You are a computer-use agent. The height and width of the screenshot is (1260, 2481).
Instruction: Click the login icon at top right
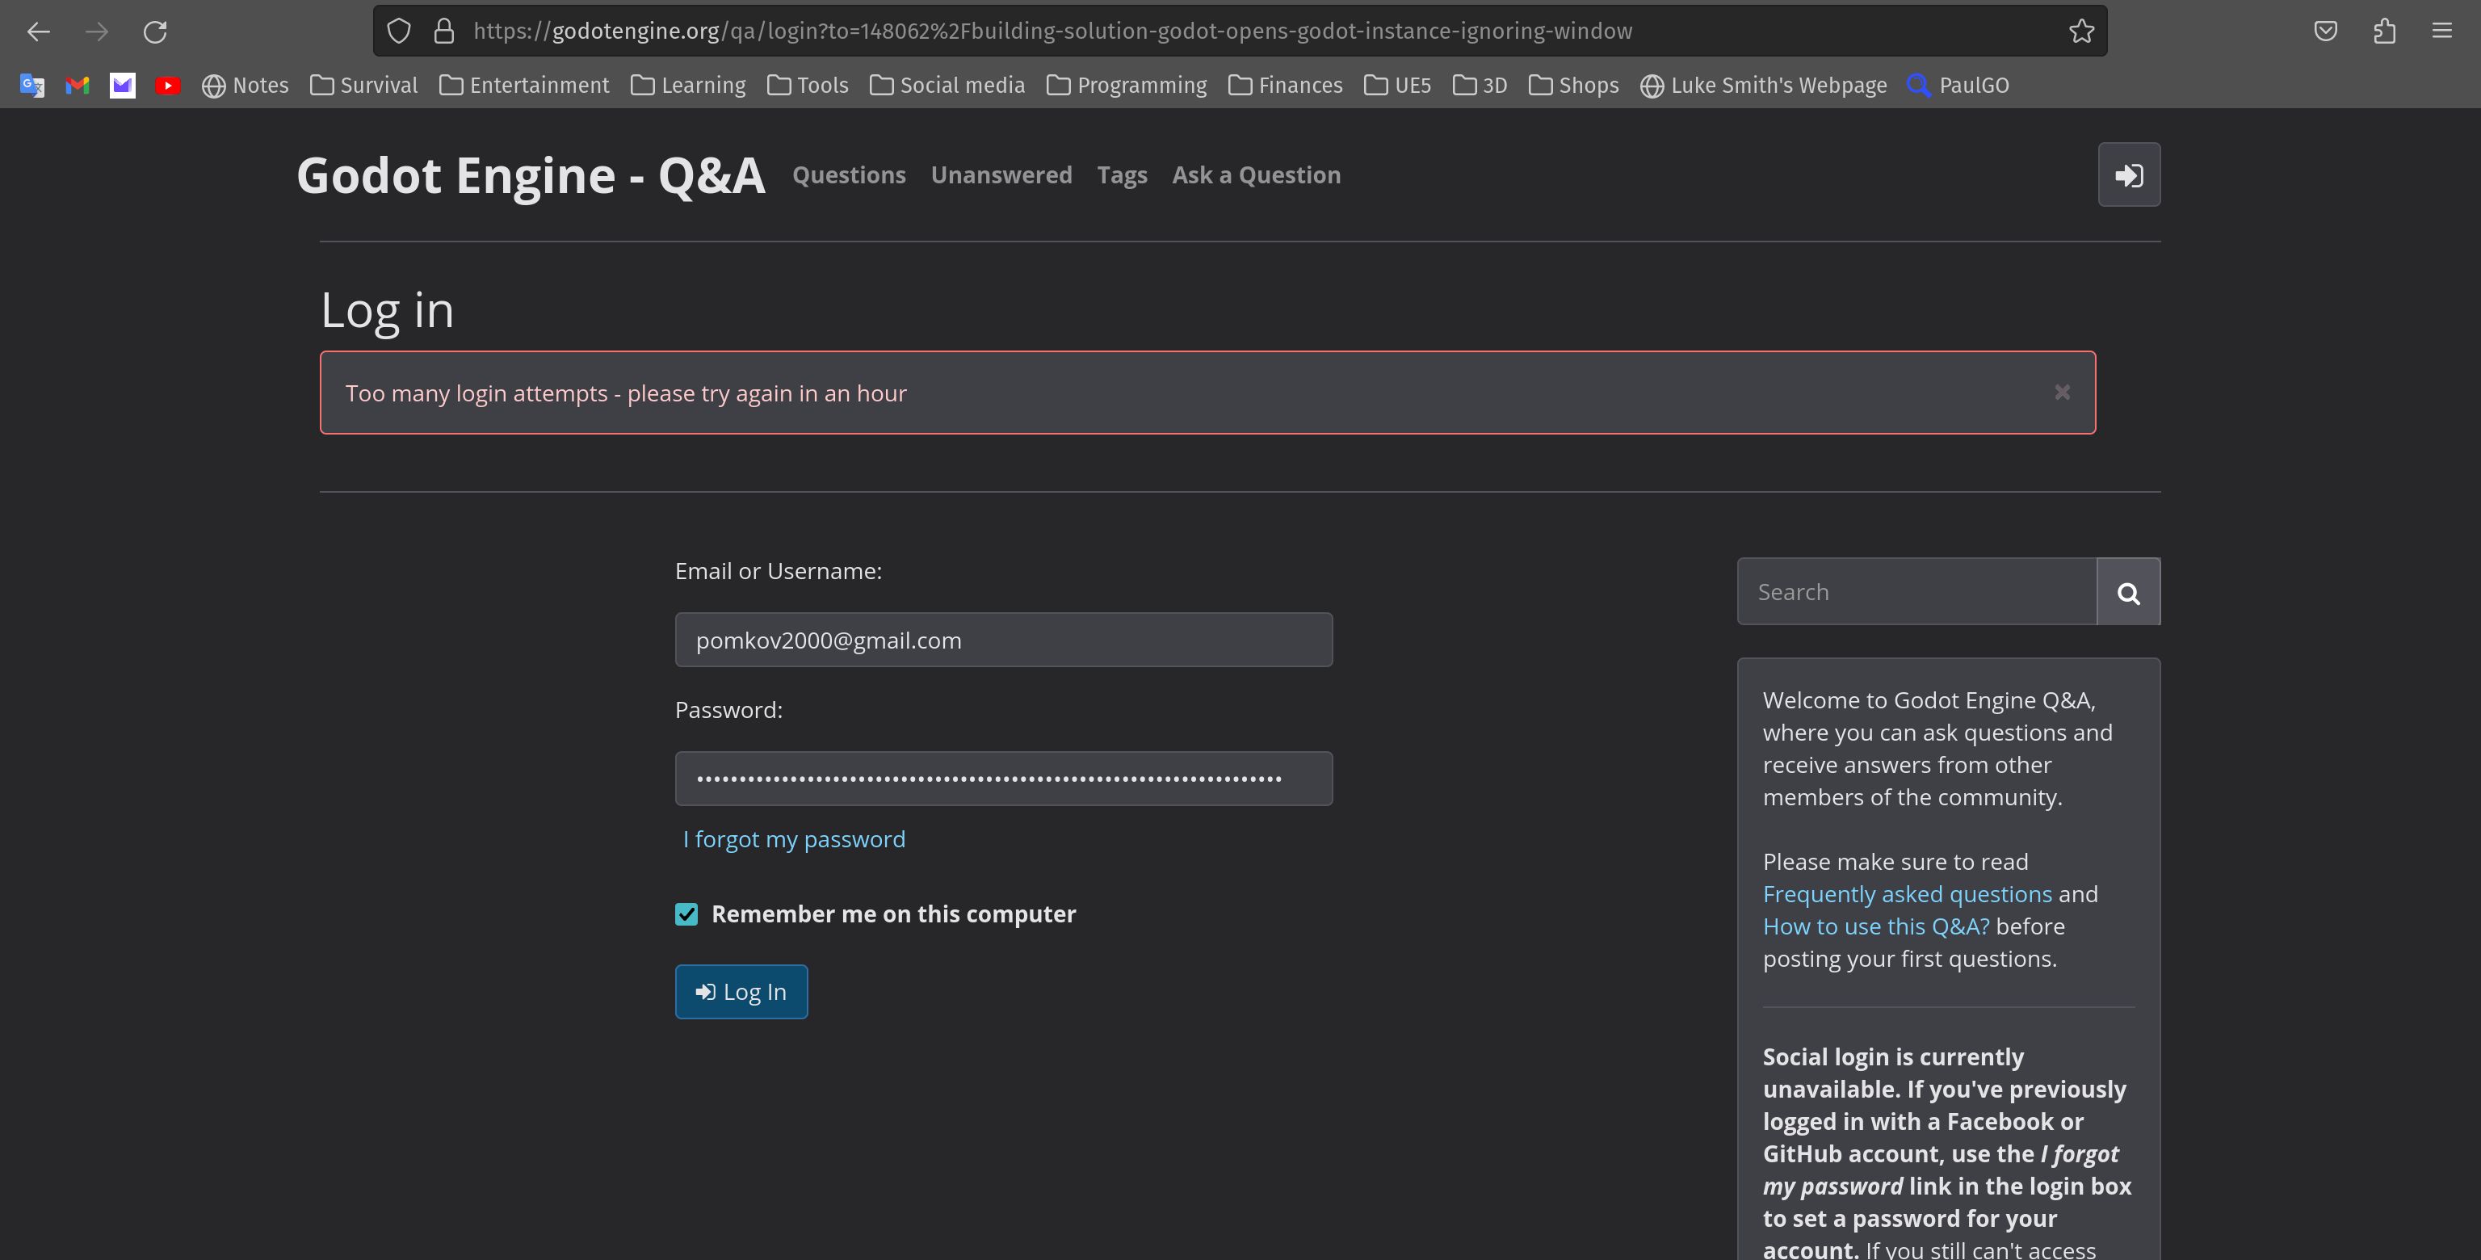(2129, 174)
